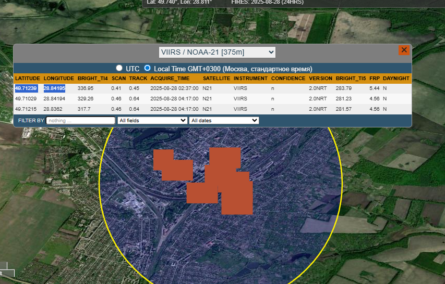Click the VERSION column header
The height and width of the screenshot is (284, 445).
click(321, 79)
